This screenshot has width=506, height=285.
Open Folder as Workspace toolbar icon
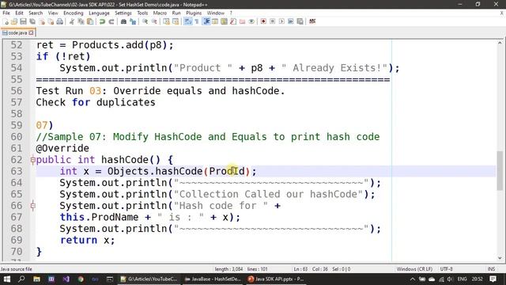pyautogui.click(x=242, y=21)
